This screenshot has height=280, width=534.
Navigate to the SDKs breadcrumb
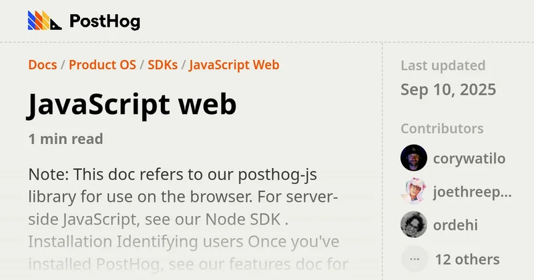162,65
